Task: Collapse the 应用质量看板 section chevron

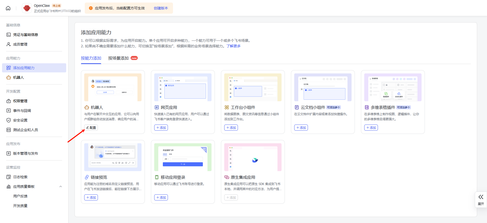Action: (x=61, y=187)
